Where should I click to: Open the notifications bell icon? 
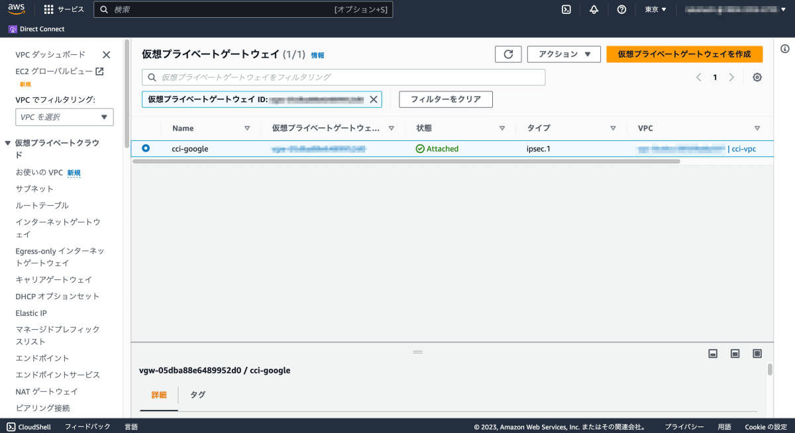(x=594, y=9)
